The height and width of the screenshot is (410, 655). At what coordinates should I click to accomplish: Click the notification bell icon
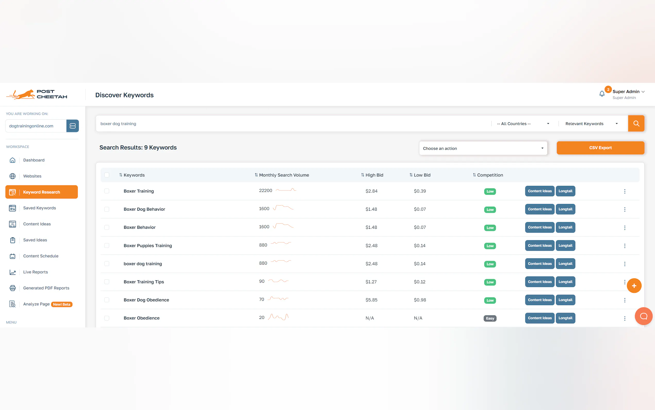(x=602, y=94)
